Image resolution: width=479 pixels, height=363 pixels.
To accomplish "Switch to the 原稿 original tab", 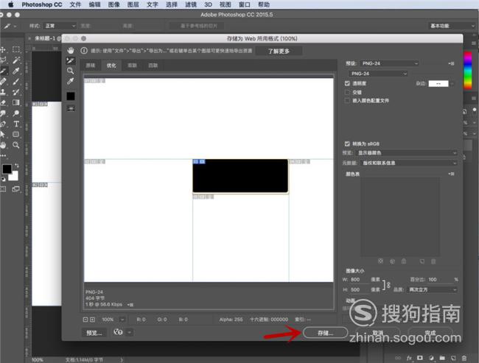I will pyautogui.click(x=91, y=66).
